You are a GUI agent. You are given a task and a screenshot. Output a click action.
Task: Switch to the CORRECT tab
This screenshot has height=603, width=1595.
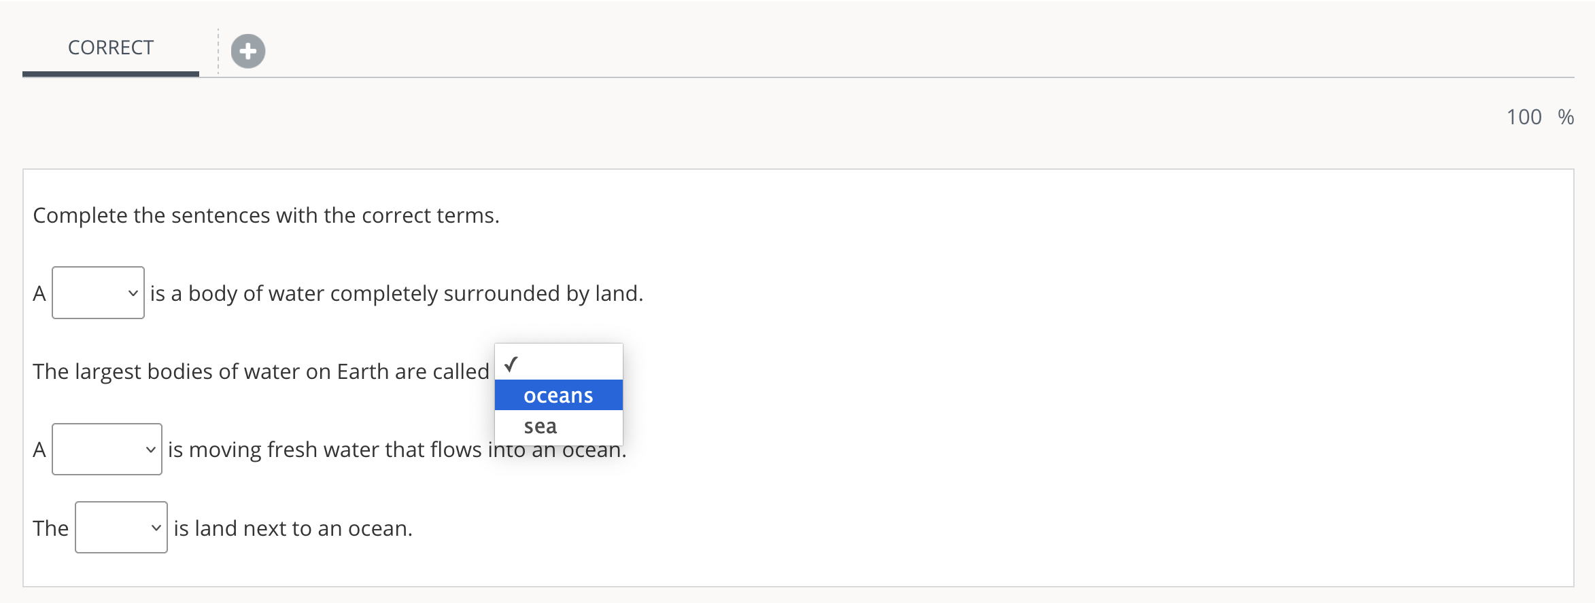click(111, 48)
